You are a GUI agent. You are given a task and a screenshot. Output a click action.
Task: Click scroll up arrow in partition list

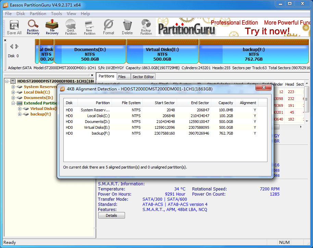(307, 84)
